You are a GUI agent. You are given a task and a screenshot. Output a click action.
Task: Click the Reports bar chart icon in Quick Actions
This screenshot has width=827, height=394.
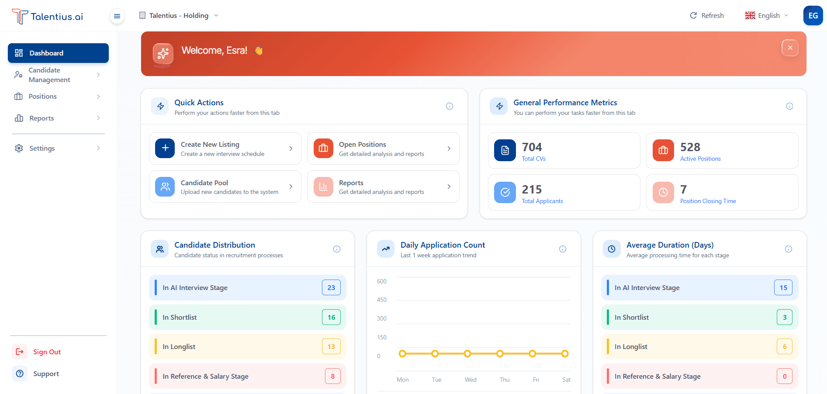click(x=323, y=187)
